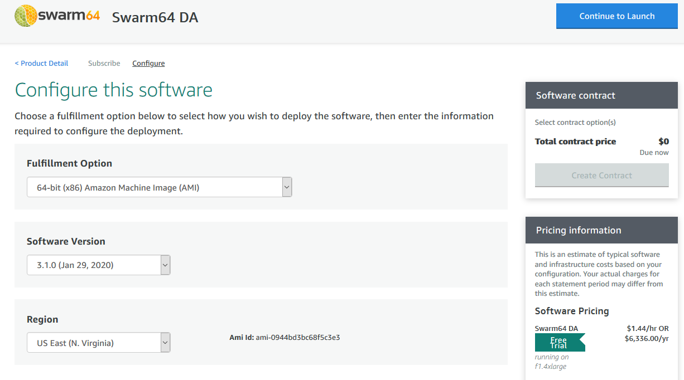Open the Region dropdown
The height and width of the screenshot is (380, 684).
click(98, 343)
